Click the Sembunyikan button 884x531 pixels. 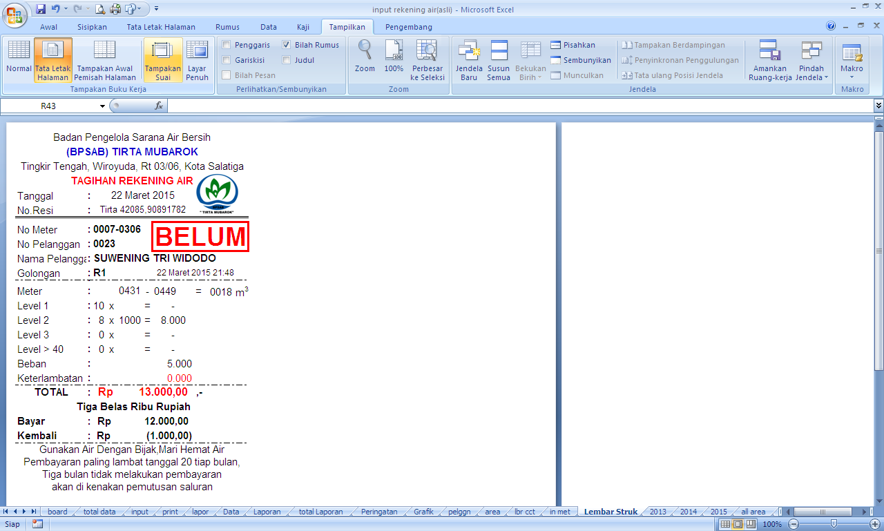coord(586,59)
